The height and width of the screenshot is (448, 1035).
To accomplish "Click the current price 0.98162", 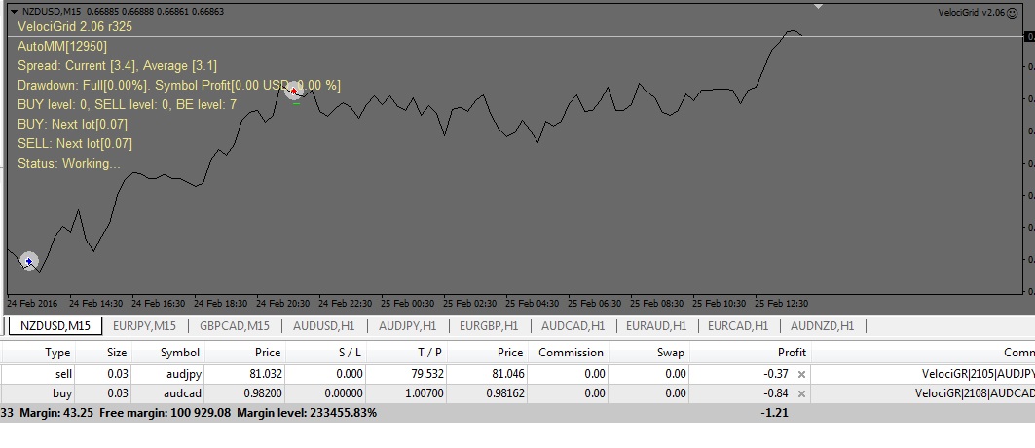I will (505, 393).
